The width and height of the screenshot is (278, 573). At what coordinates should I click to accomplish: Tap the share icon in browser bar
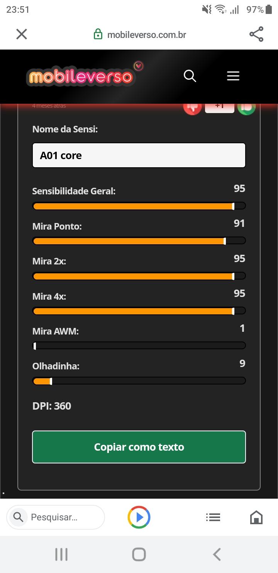pos(256,34)
